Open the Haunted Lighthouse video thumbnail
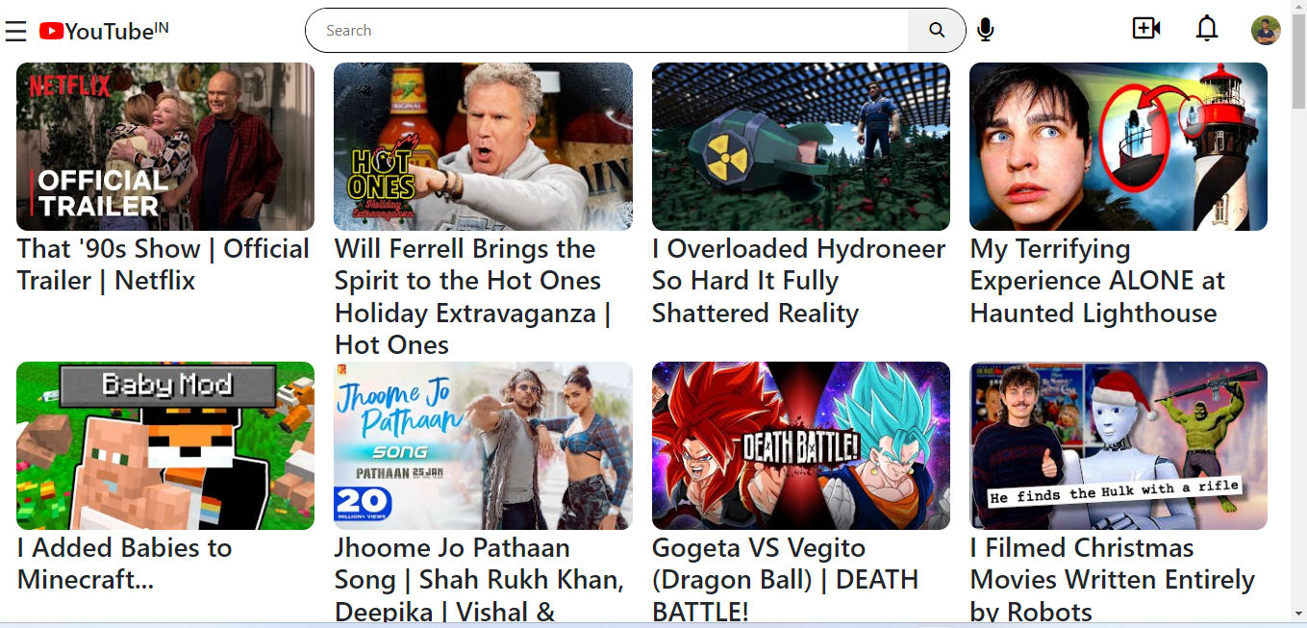The height and width of the screenshot is (628, 1307). tap(1118, 146)
